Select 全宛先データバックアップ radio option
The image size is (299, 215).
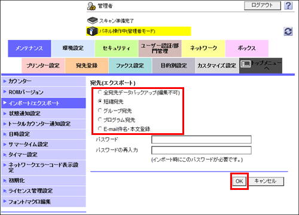coord(100,92)
